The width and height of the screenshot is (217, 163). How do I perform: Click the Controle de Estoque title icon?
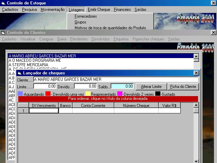3,3
